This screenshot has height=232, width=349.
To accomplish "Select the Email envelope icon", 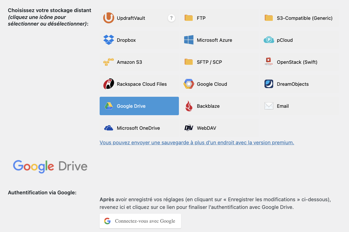I will coord(269,106).
